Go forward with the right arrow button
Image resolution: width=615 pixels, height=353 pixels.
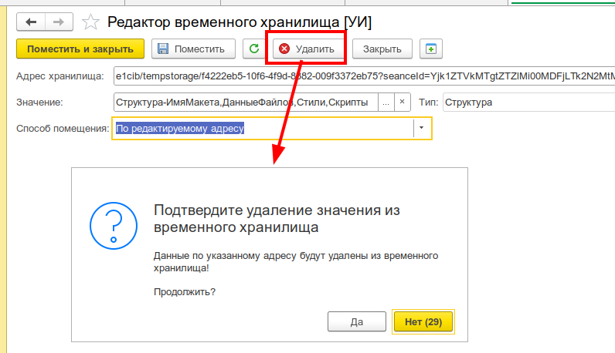click(59, 22)
